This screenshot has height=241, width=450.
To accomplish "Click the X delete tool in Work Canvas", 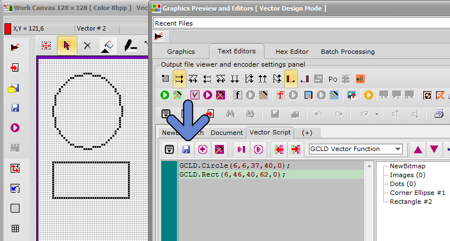I will click(87, 46).
